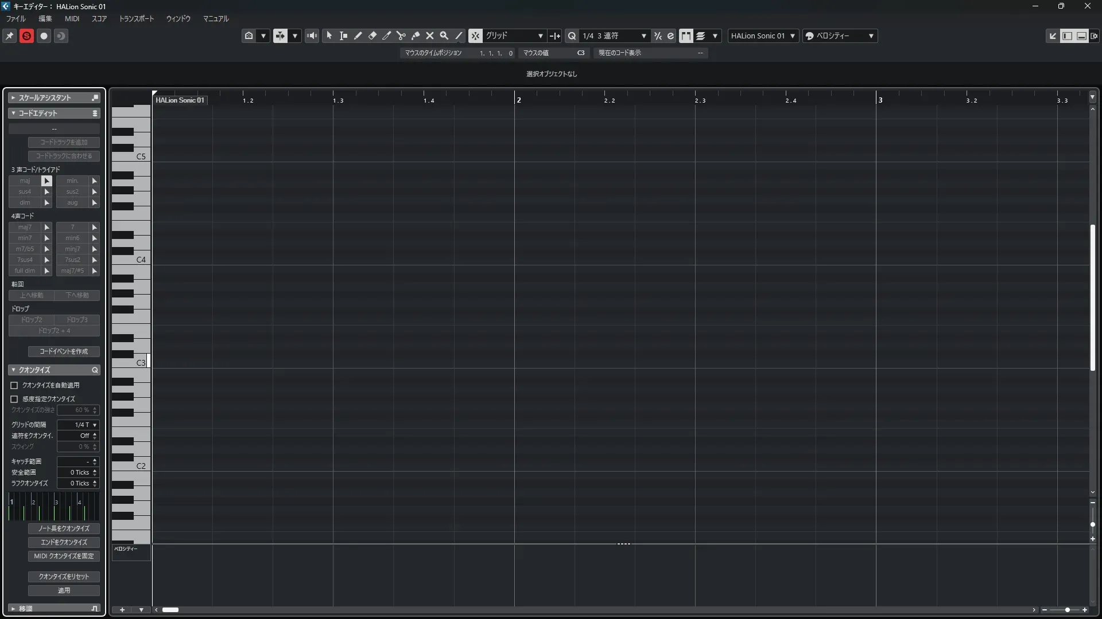Image resolution: width=1102 pixels, height=619 pixels.
Task: Select the Object Selection arrow tool
Action: (329, 36)
